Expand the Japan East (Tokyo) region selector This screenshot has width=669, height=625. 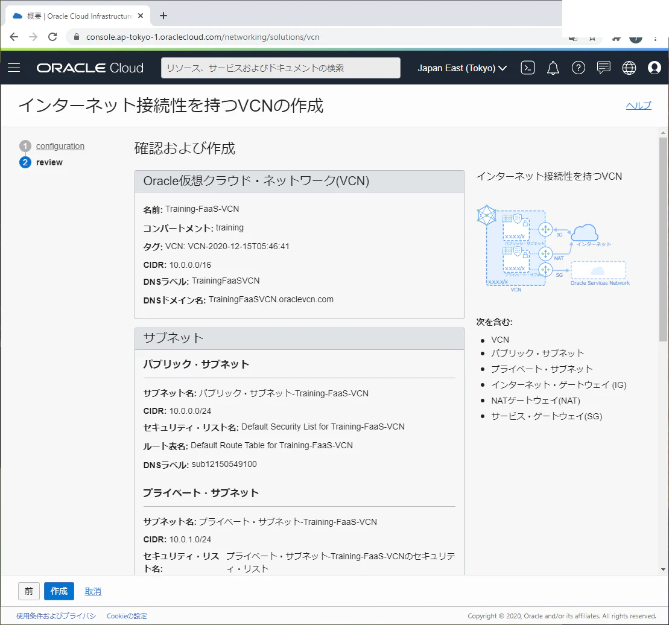[x=462, y=68]
